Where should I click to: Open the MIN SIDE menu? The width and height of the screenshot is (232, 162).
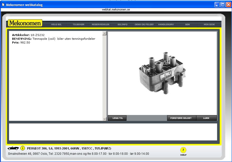click(209, 24)
